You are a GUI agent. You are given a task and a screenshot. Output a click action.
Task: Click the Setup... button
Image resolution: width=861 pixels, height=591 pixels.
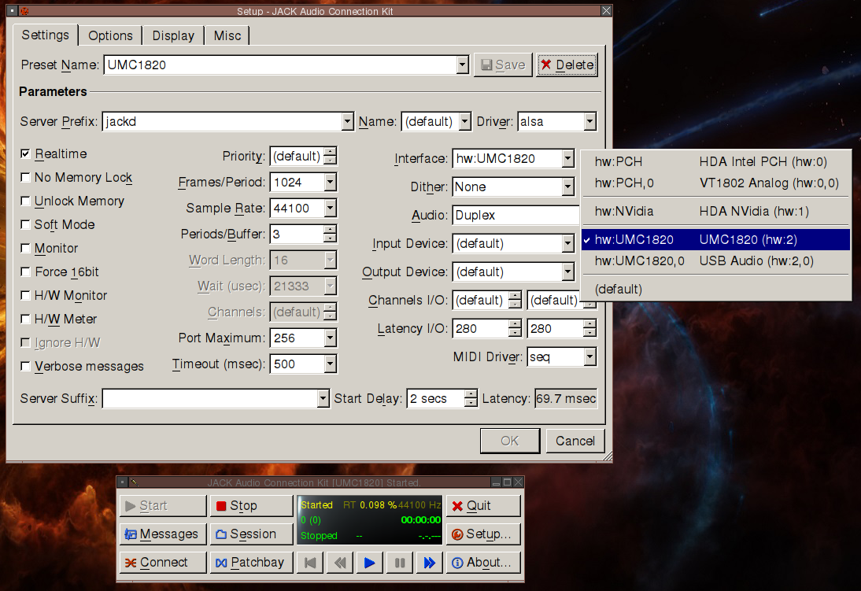tap(483, 534)
